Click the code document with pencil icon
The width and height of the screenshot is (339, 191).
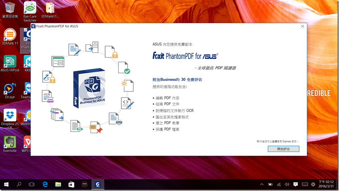tap(127, 104)
